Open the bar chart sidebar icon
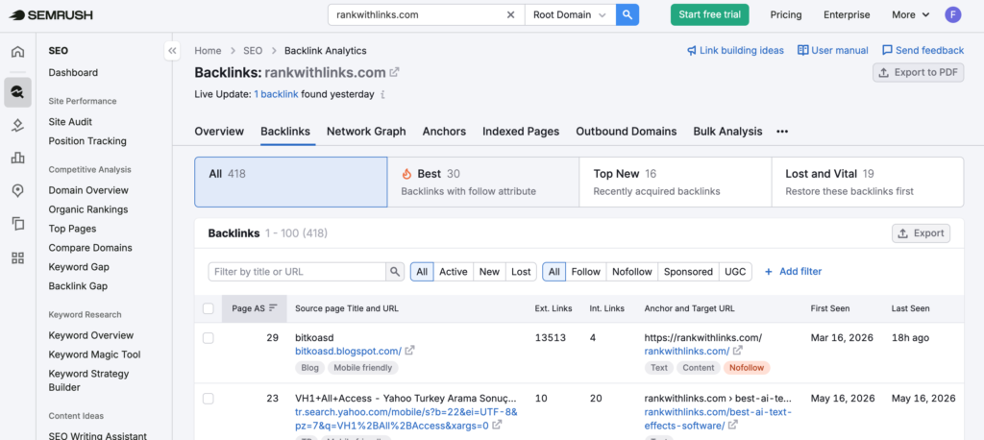 click(17, 158)
